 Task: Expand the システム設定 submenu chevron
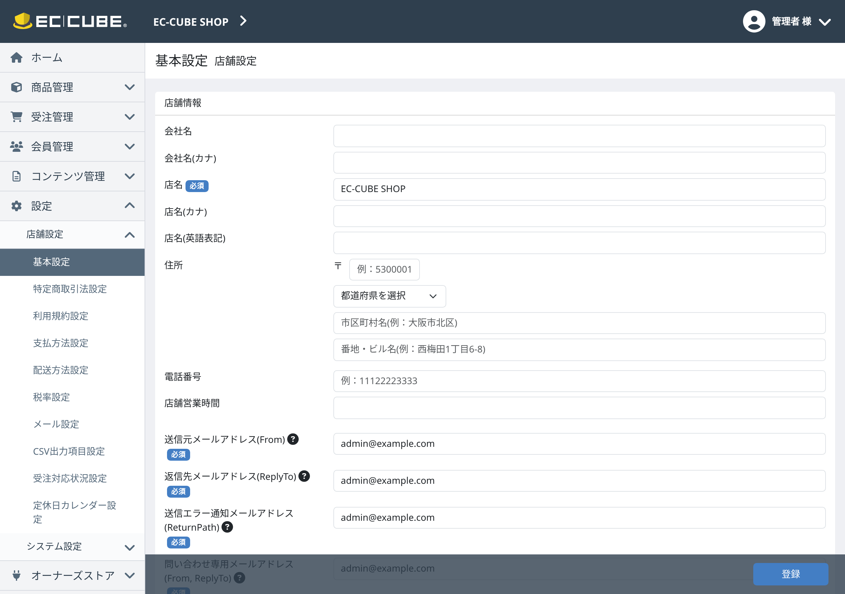(x=129, y=547)
